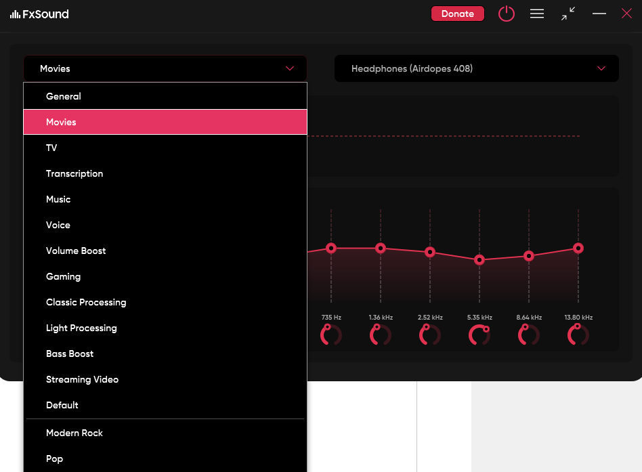Image resolution: width=642 pixels, height=472 pixels.
Task: Click the 5.35 kHz EQ band handle
Action: pyautogui.click(x=479, y=259)
